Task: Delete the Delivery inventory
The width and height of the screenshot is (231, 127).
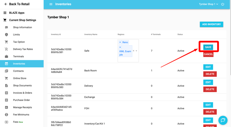Action: coord(210,89)
